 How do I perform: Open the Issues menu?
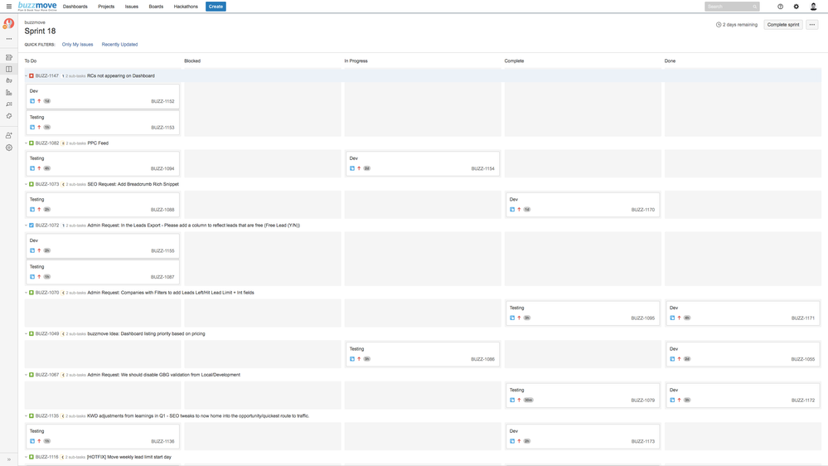132,7
